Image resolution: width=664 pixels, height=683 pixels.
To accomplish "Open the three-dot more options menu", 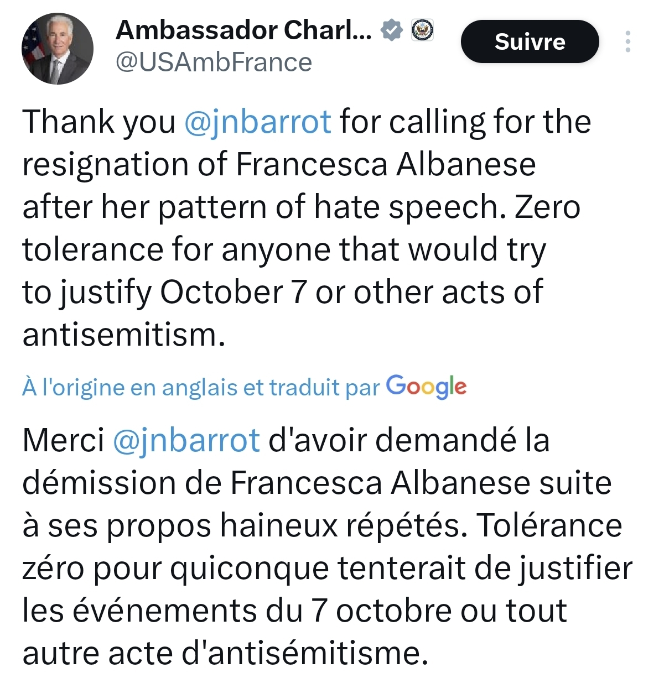I will click(627, 42).
